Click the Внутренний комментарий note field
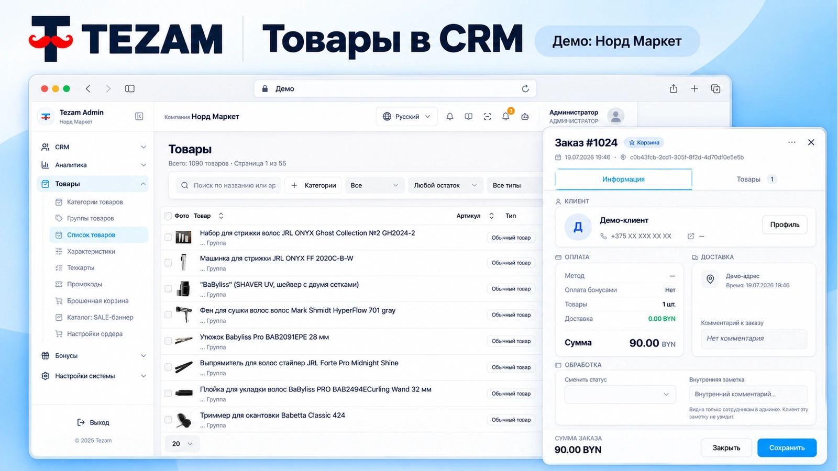The width and height of the screenshot is (838, 471). point(748,394)
